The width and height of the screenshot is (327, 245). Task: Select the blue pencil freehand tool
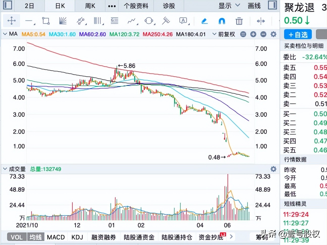pos(204,21)
